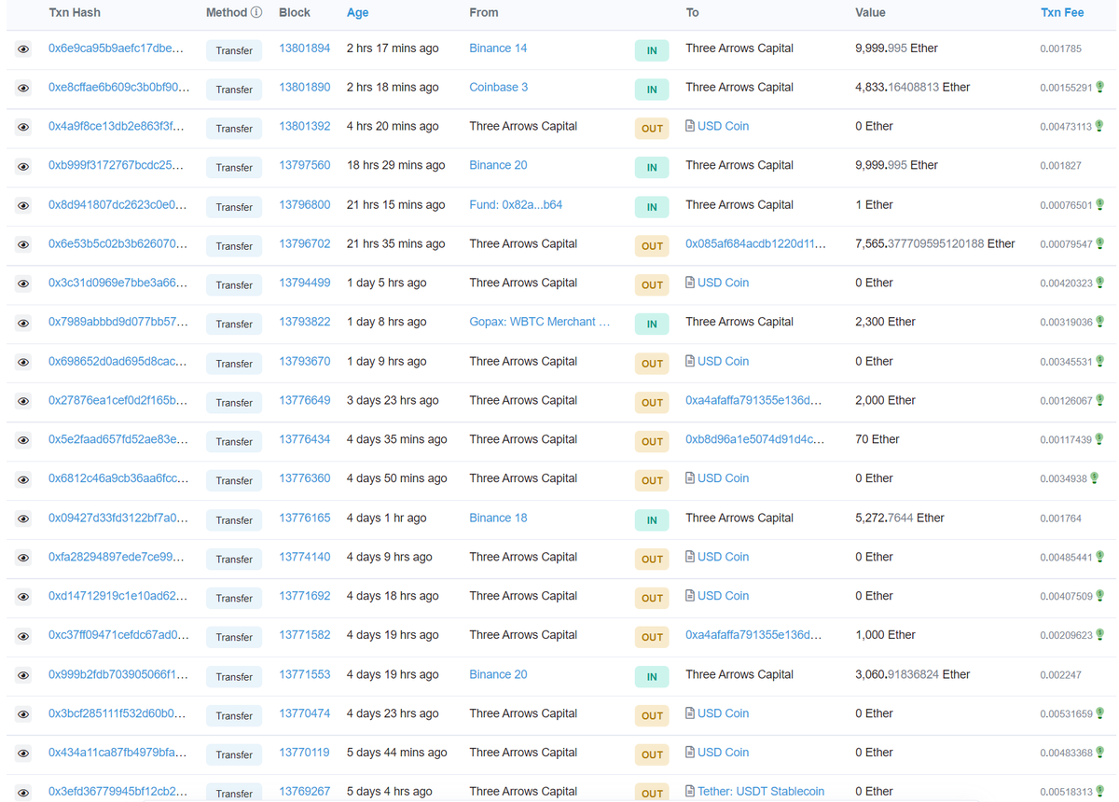Select value 5,272.7644 Ether

(x=899, y=518)
